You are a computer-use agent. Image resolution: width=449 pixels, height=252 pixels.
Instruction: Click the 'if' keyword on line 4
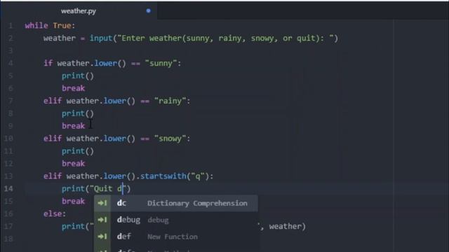pyautogui.click(x=48, y=64)
